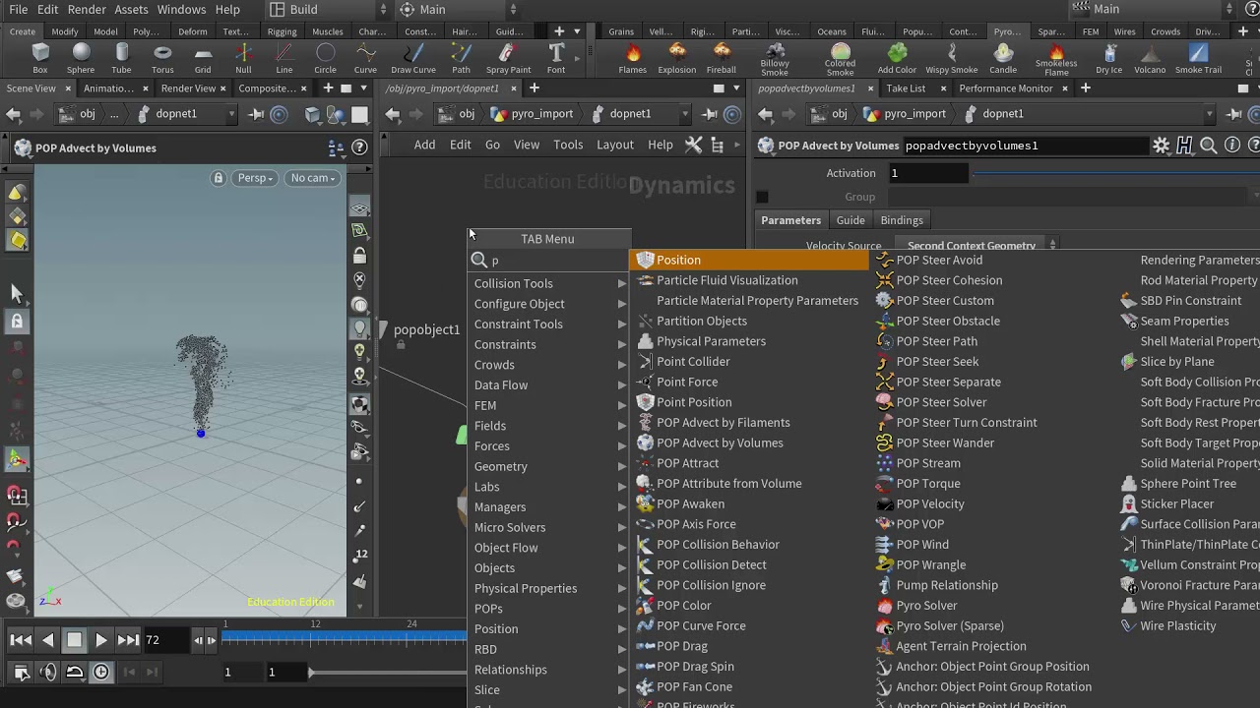Switch to the Bindings tab

pos(902,220)
